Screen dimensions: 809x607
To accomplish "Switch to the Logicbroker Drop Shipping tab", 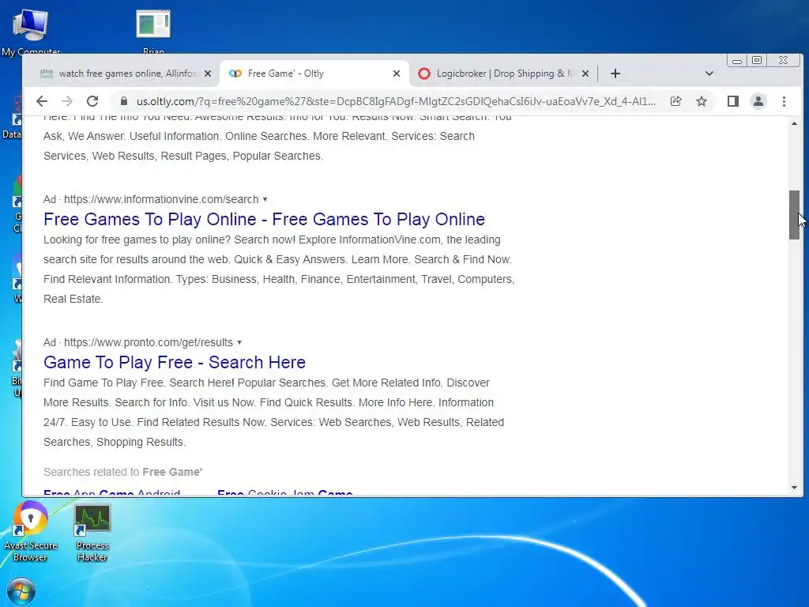I will [503, 74].
